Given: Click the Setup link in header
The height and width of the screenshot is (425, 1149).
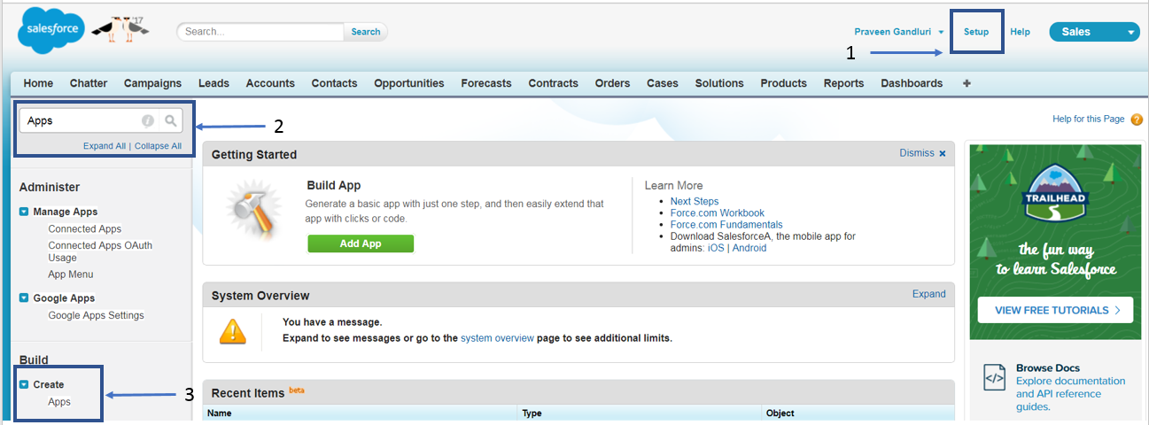Looking at the screenshot, I should (x=976, y=32).
